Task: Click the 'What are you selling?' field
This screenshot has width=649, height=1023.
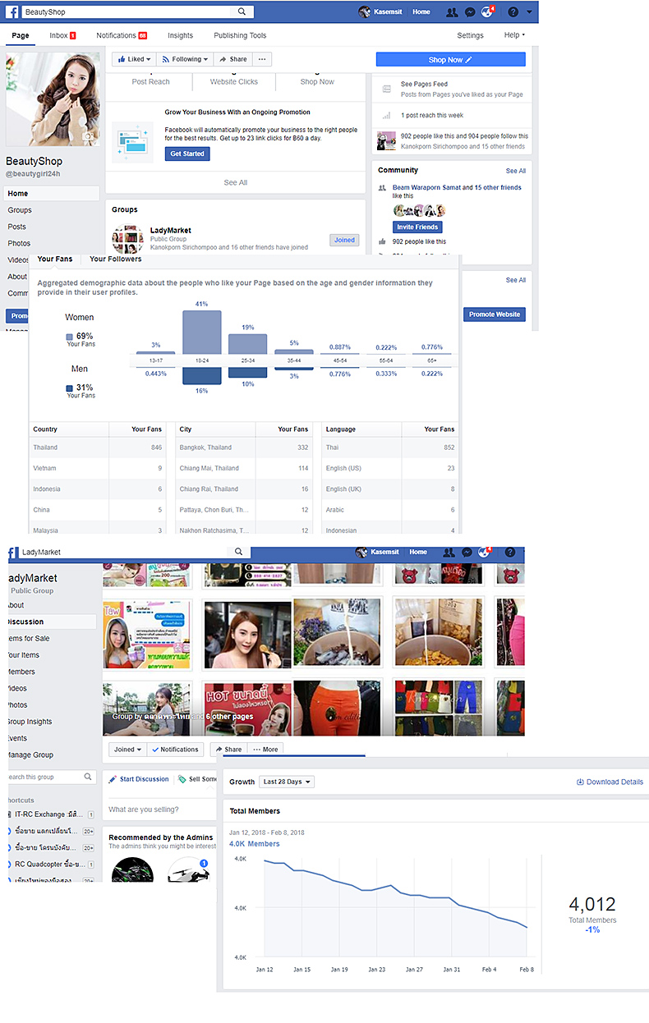Action: click(161, 810)
